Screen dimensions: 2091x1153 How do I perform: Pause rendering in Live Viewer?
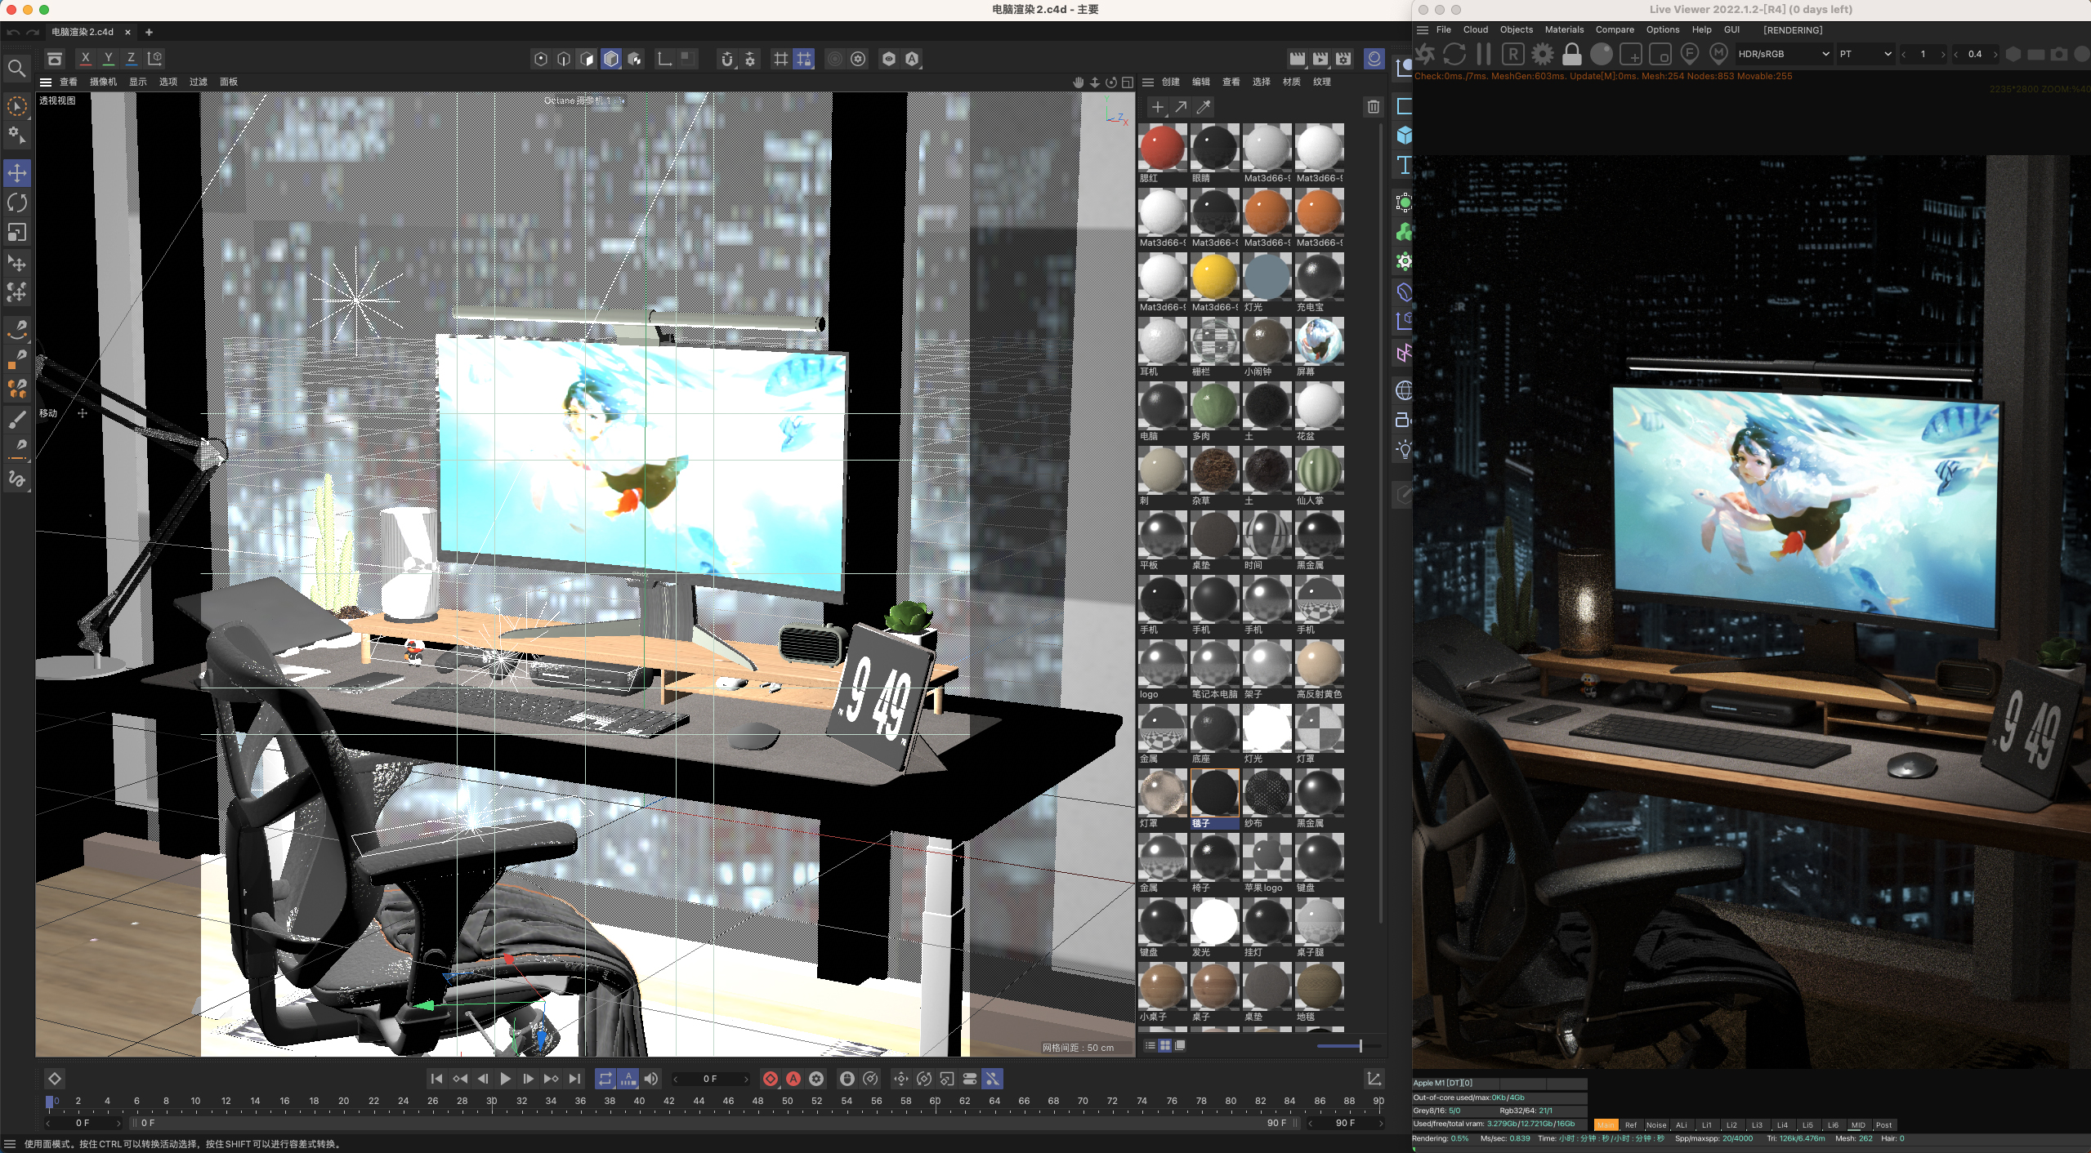click(1484, 54)
